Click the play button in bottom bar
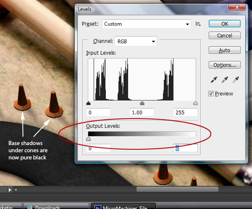 click(x=10, y=190)
